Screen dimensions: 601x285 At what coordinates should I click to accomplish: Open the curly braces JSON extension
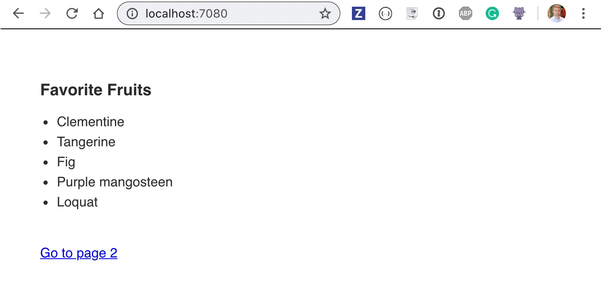tap(385, 14)
